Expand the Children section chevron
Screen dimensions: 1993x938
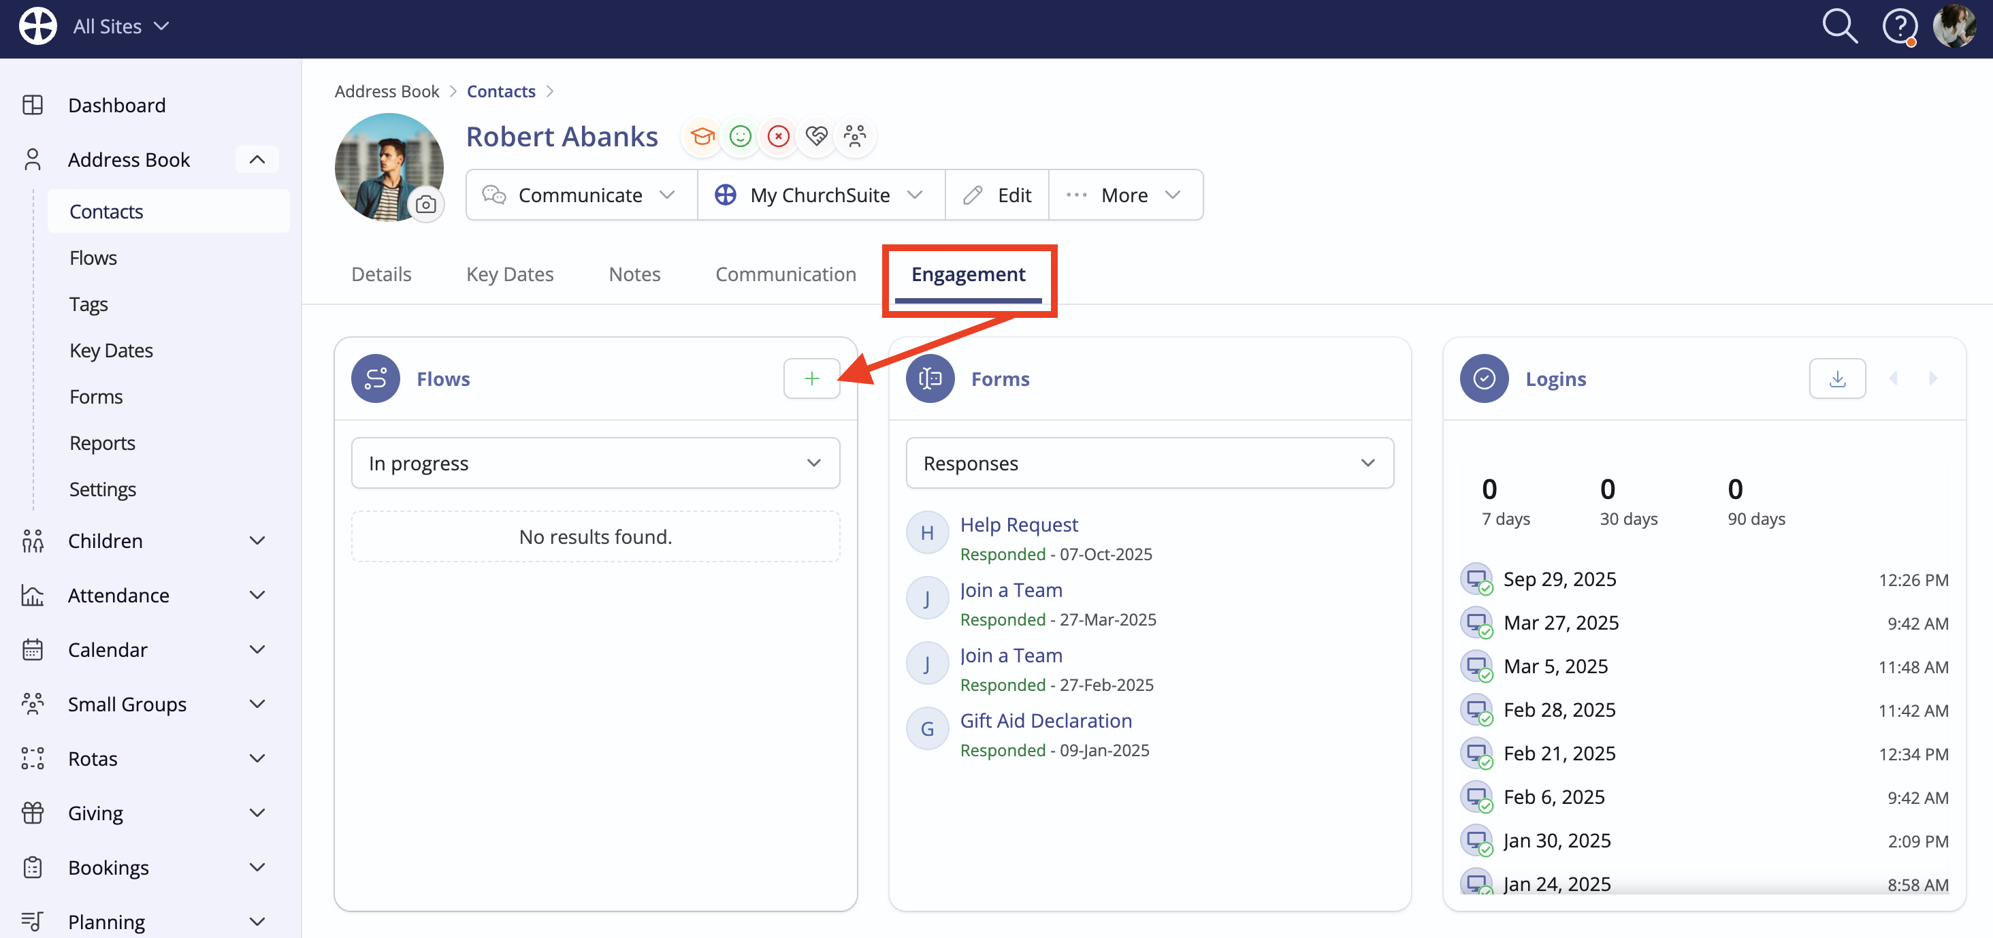(x=257, y=541)
